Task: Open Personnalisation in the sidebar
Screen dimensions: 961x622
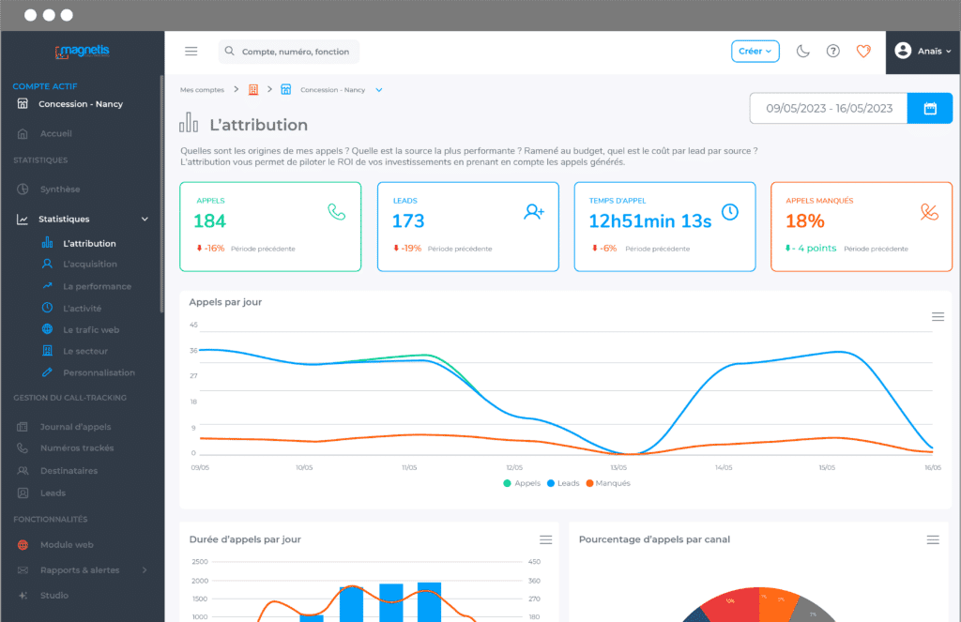Action: [x=99, y=372]
